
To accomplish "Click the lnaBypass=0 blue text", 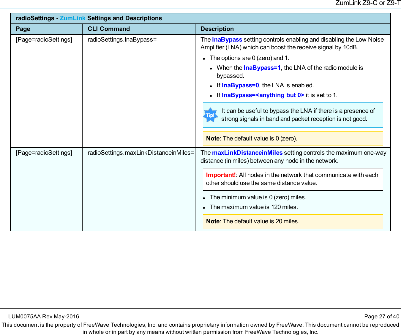I will pyautogui.click(x=240, y=85).
